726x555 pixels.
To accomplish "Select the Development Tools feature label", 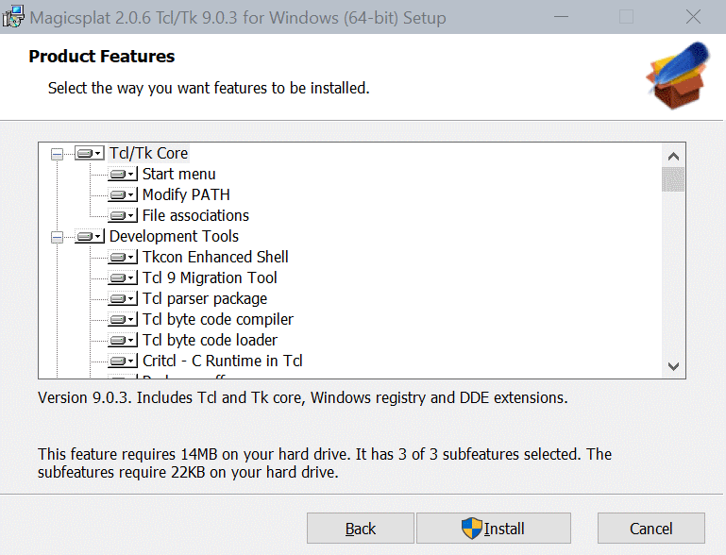I will (x=174, y=237).
